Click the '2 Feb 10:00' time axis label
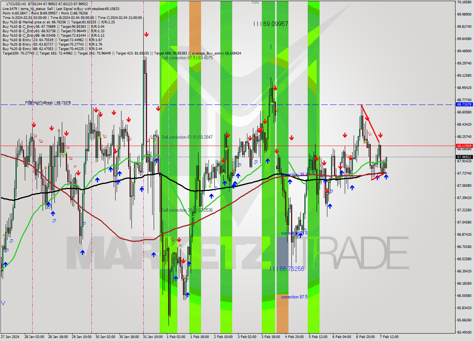Screen dimensions: 474x341 (x=223, y=337)
